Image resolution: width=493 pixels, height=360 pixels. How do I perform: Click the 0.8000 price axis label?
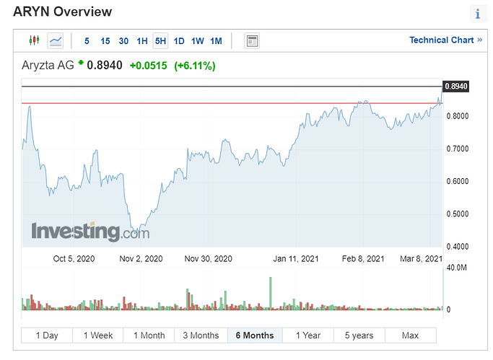[x=458, y=116]
